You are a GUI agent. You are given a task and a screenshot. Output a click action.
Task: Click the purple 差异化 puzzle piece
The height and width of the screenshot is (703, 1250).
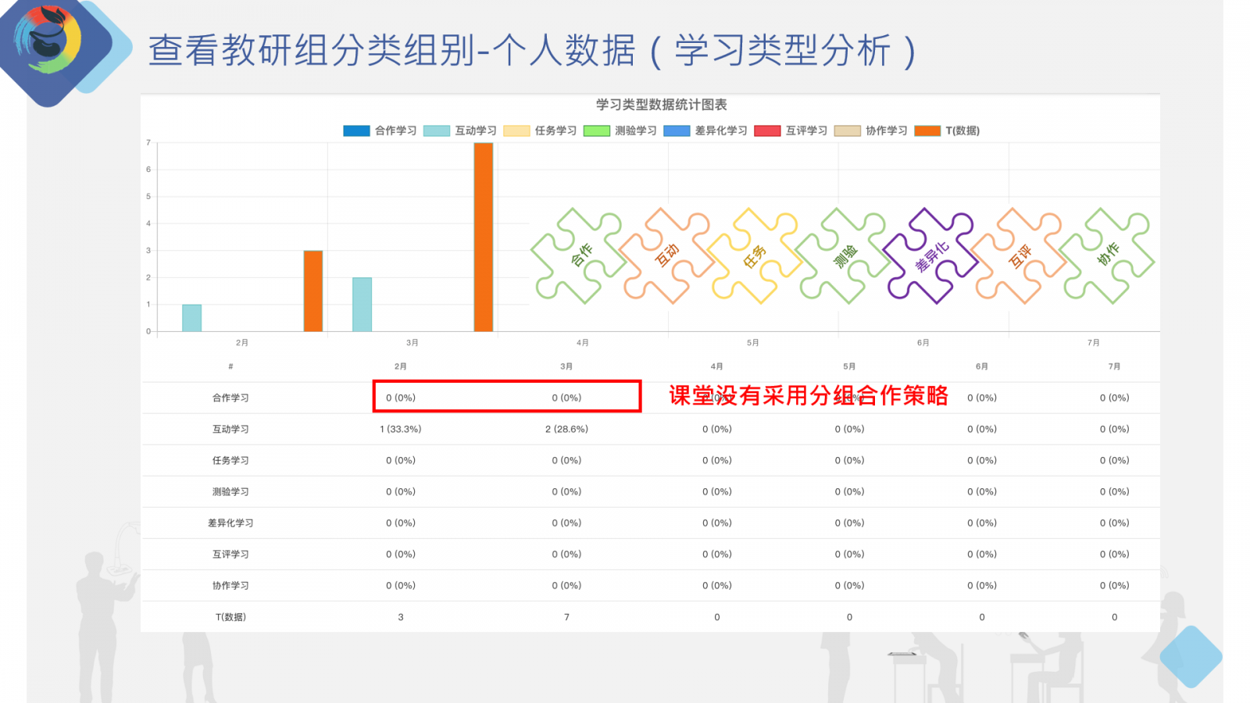pos(930,254)
